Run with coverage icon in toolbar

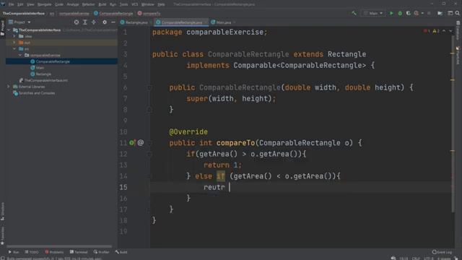[409, 13]
